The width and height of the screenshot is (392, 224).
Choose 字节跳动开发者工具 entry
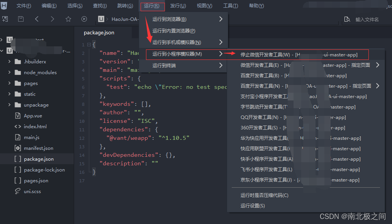[x=306, y=107]
